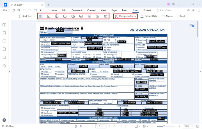202x129 pixels.
Task: Select the Date Field form tool
Action: tap(106, 16)
